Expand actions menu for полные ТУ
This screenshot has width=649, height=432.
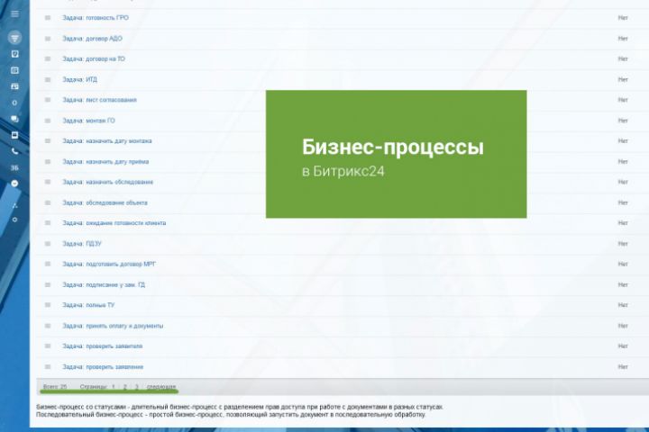point(48,305)
